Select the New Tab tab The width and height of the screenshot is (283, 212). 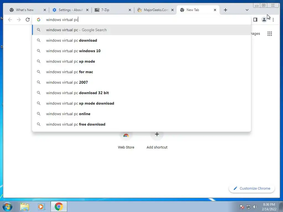click(193, 10)
